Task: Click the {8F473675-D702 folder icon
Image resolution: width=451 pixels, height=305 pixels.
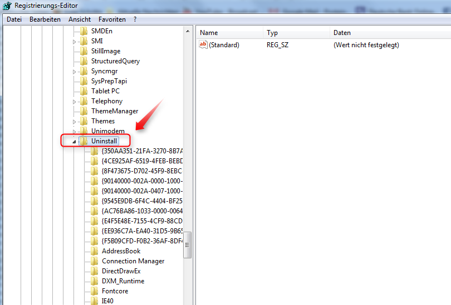Action: pos(94,171)
